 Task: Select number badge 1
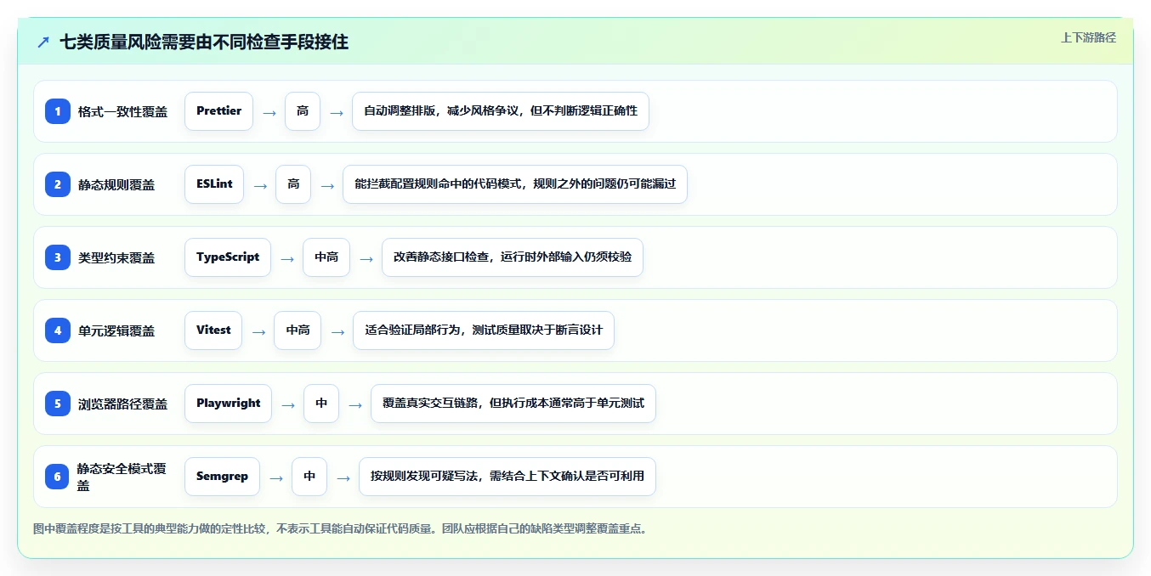58,111
